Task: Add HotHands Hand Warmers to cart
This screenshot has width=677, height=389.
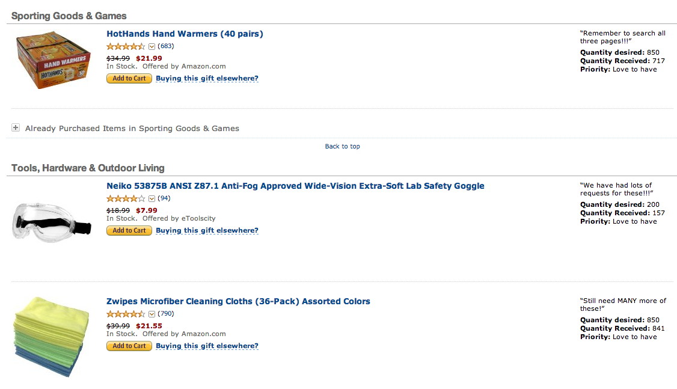Action: (x=129, y=79)
